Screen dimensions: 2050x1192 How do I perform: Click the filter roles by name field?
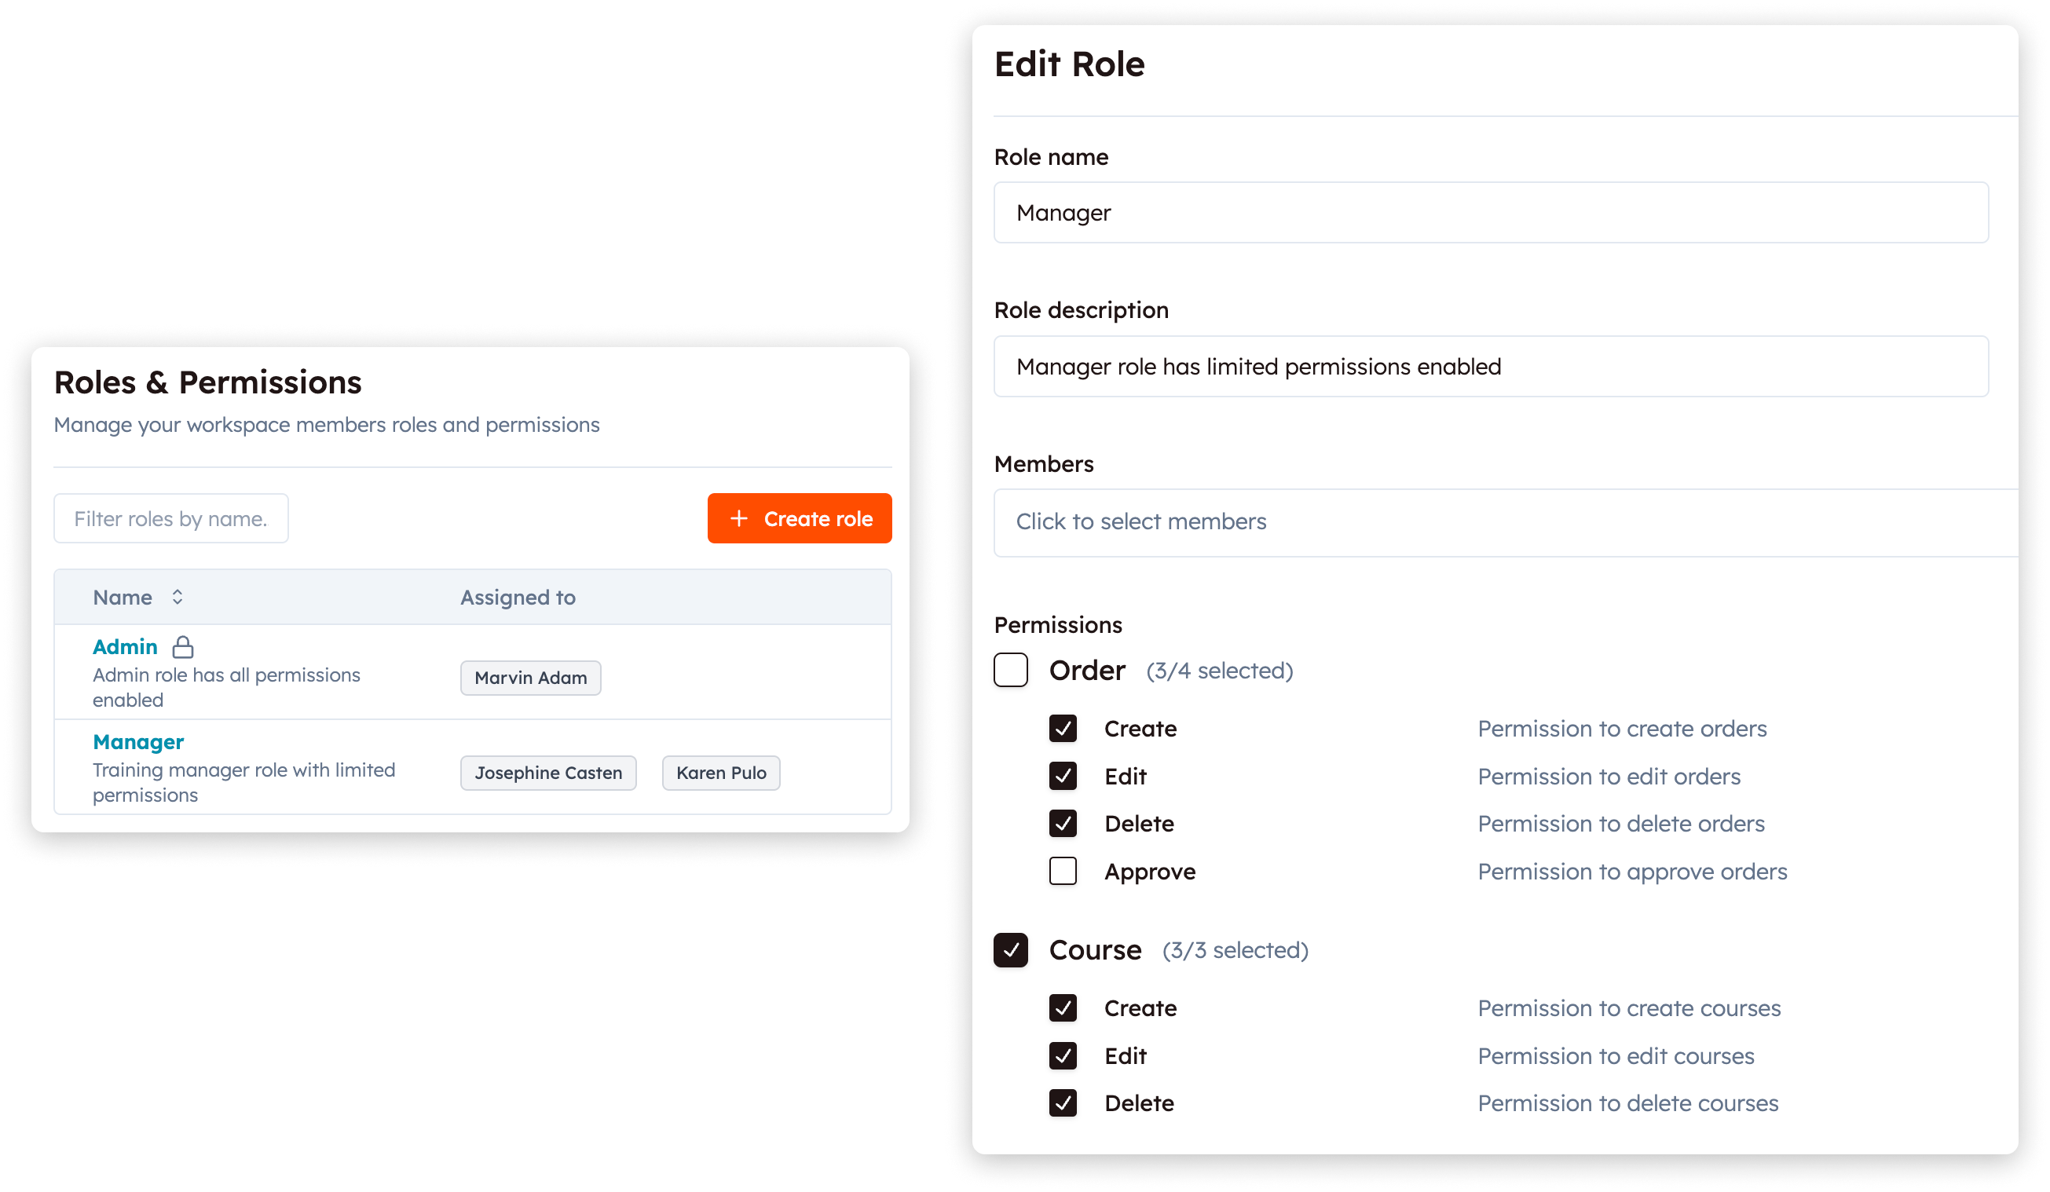coord(171,518)
